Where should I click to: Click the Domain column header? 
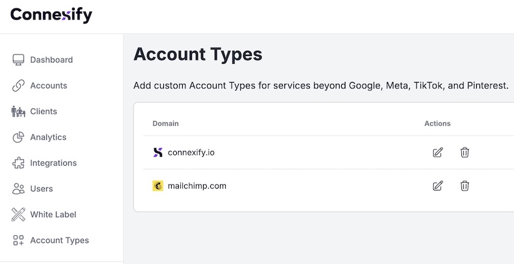pos(165,123)
